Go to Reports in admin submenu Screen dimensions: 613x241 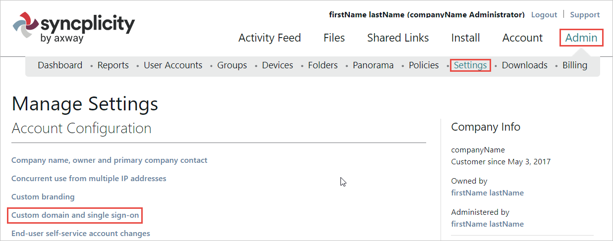click(x=113, y=65)
